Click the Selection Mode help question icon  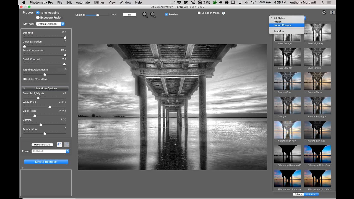(x=223, y=13)
